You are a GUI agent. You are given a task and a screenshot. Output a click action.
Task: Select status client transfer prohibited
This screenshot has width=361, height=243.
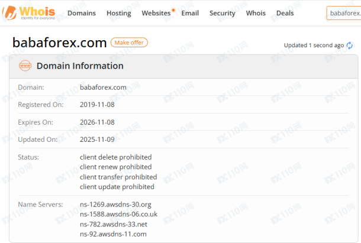pyautogui.click(x=118, y=177)
